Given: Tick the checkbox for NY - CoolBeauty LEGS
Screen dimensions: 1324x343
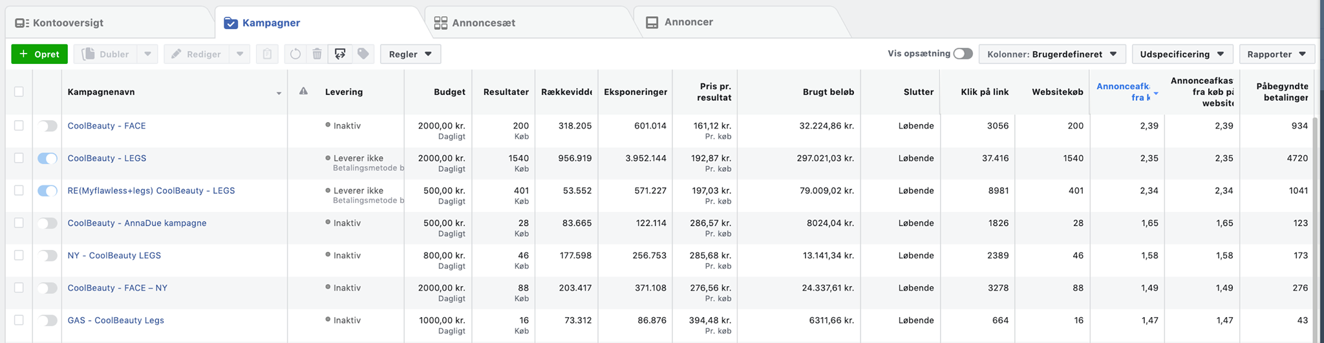Looking at the screenshot, I should coord(19,255).
